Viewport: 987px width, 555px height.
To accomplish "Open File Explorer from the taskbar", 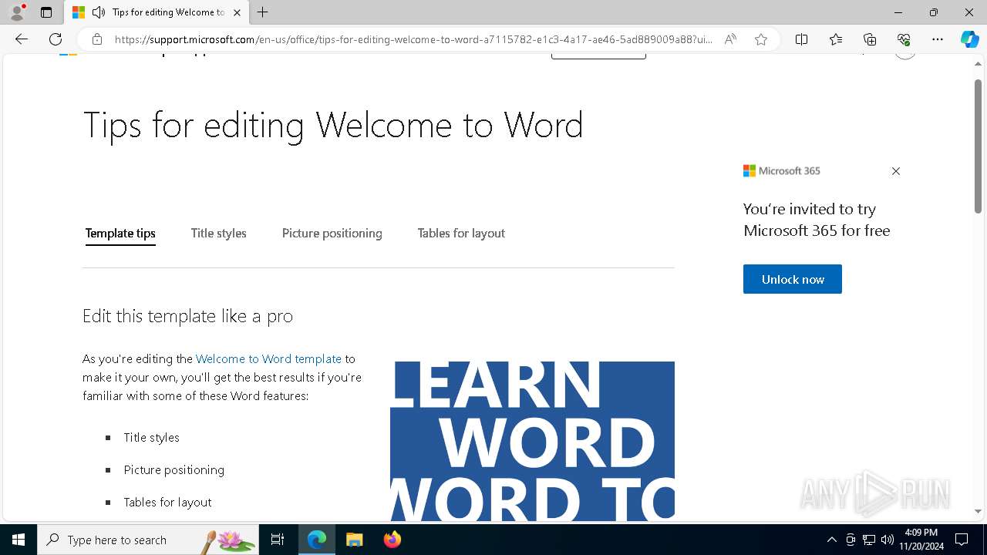I will click(x=354, y=540).
